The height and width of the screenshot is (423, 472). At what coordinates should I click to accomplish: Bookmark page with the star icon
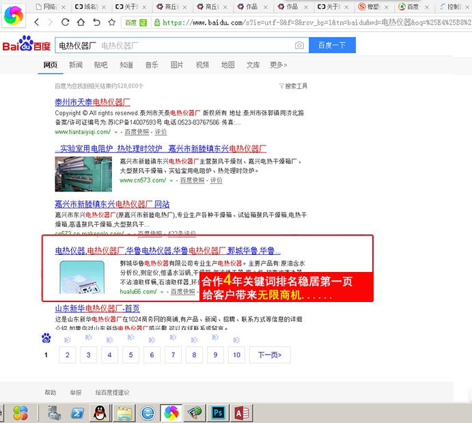tap(112, 22)
